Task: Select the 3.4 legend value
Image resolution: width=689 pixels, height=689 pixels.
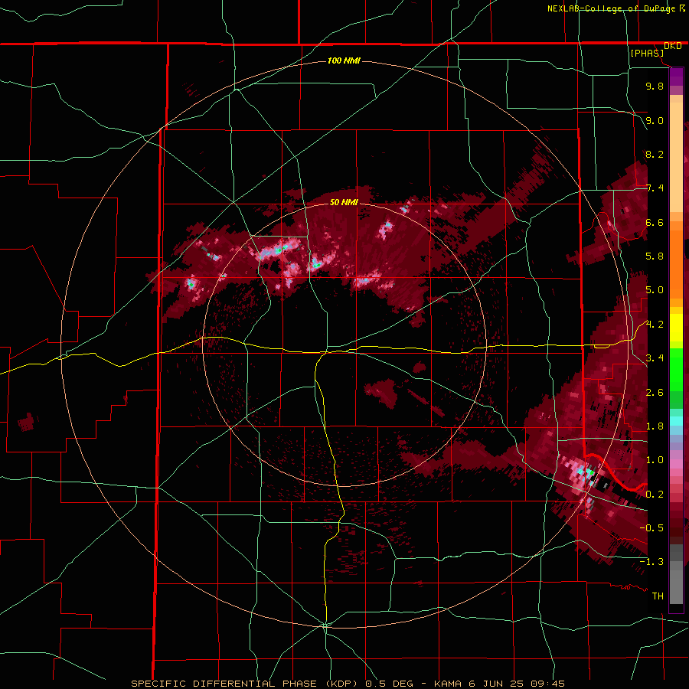Action: (655, 358)
